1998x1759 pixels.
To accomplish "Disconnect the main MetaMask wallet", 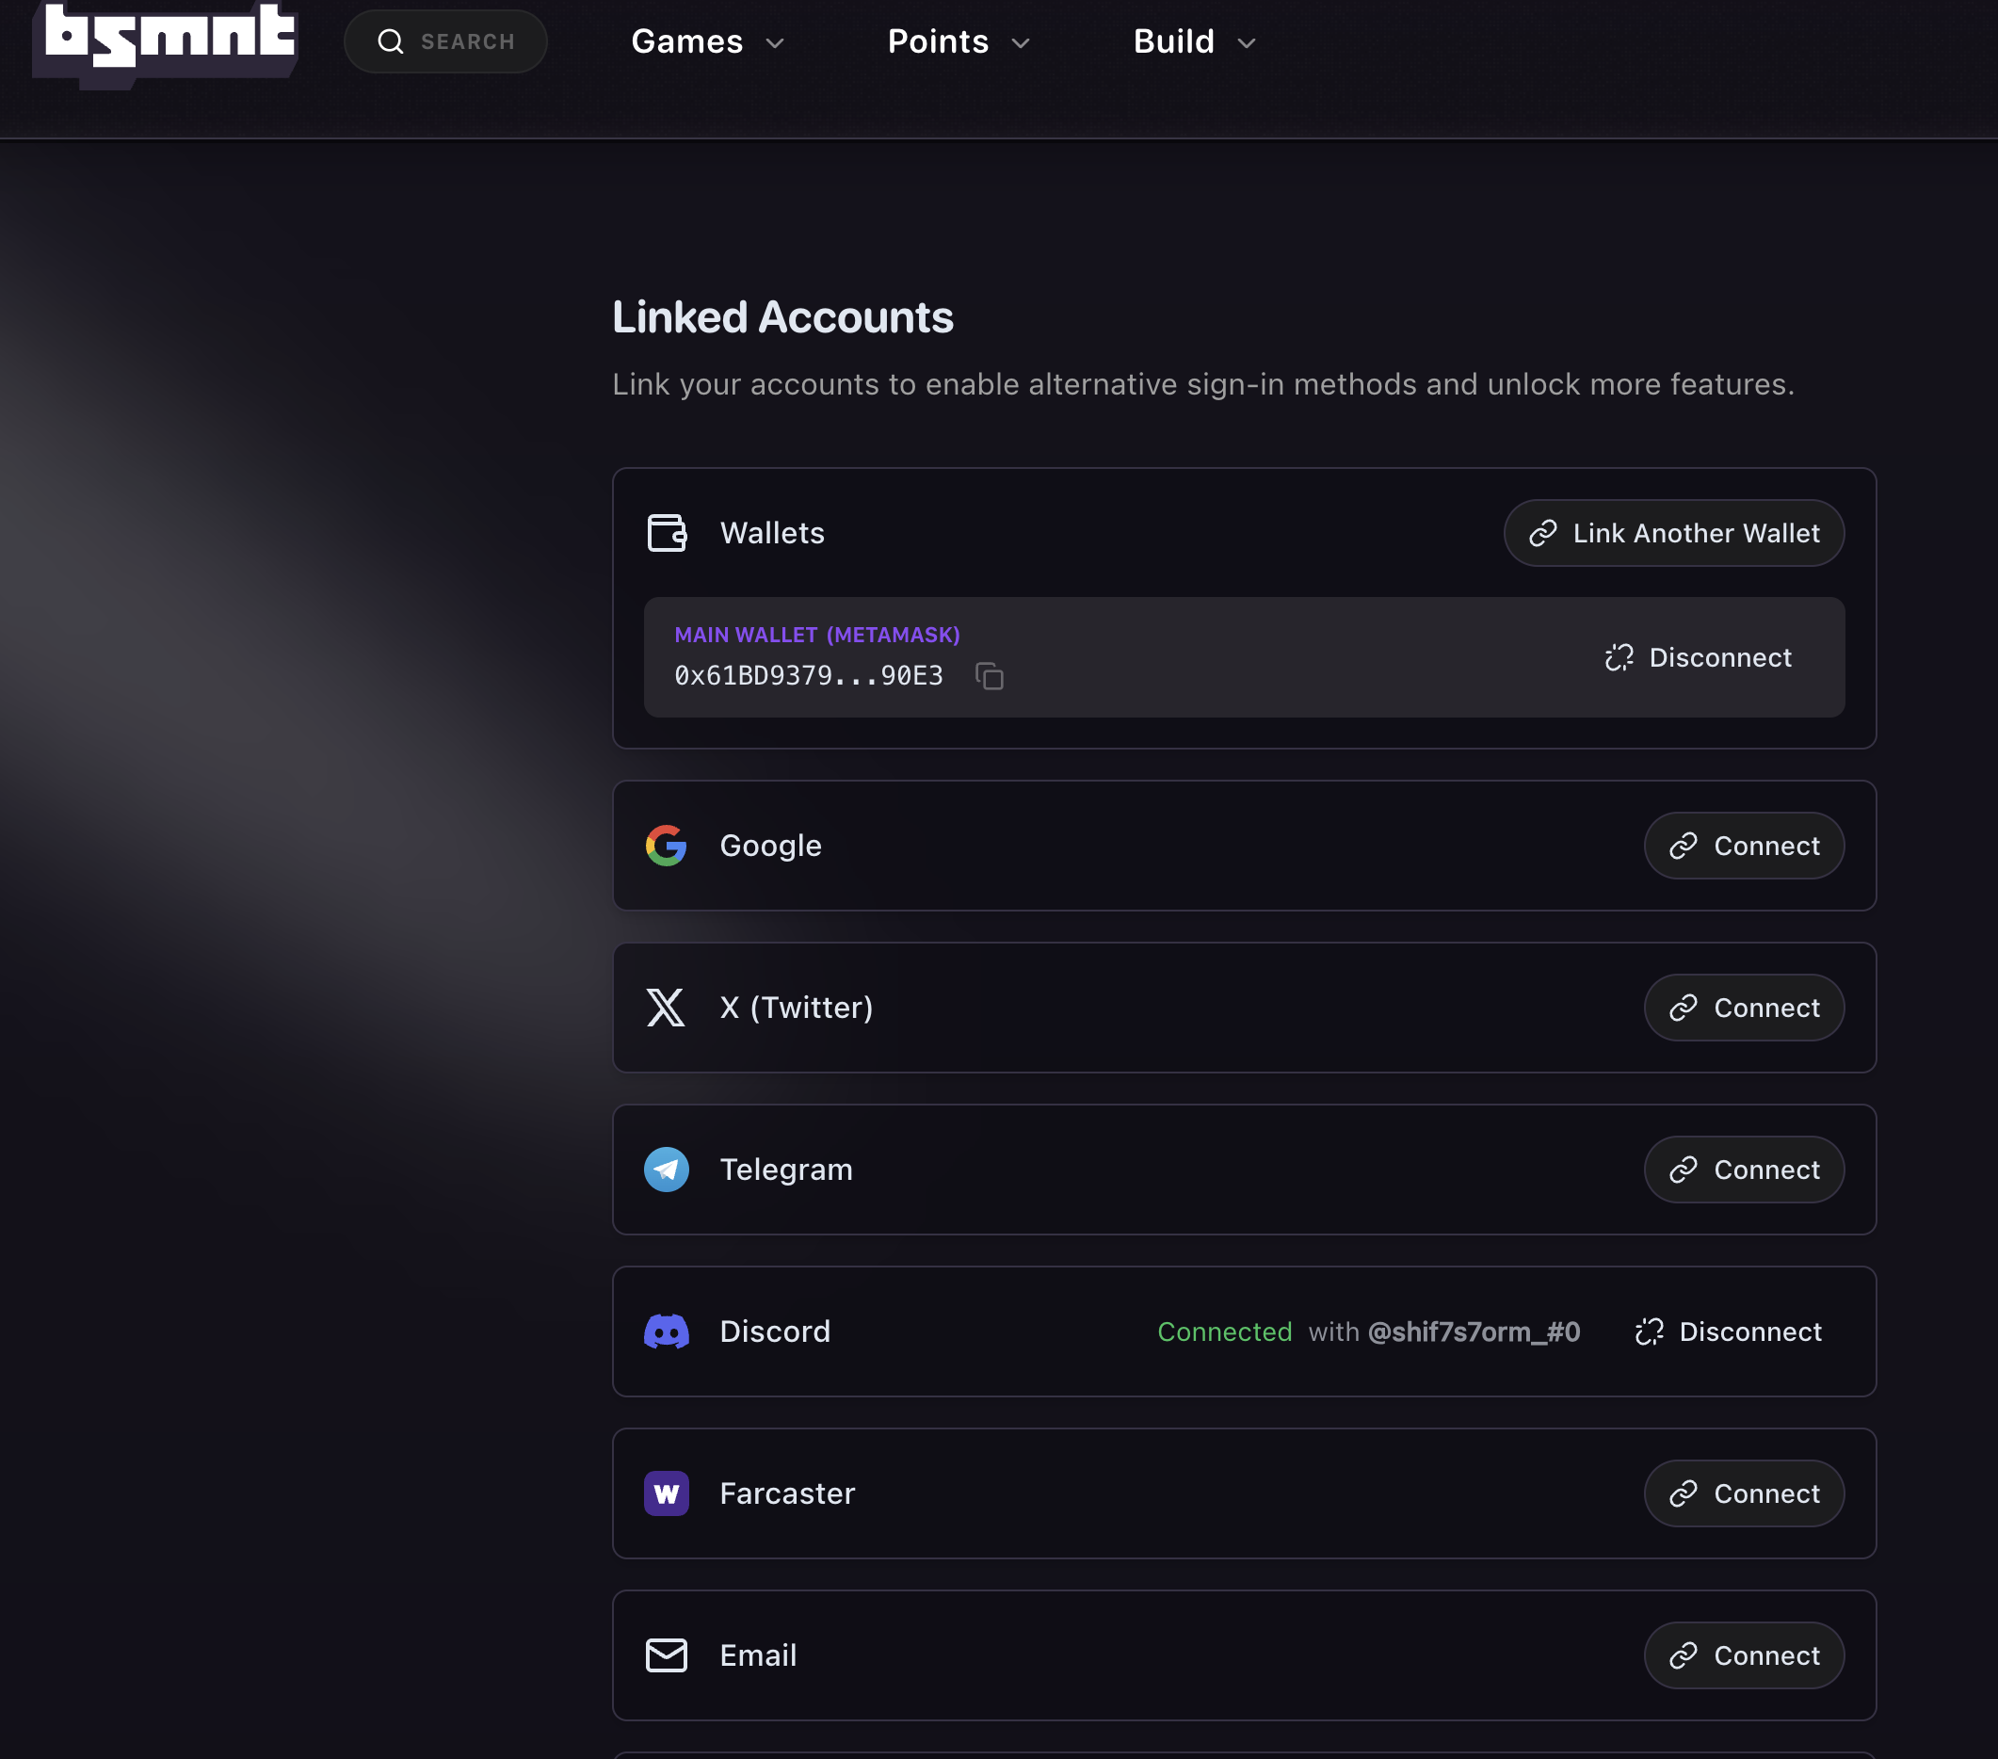I will tap(1699, 657).
